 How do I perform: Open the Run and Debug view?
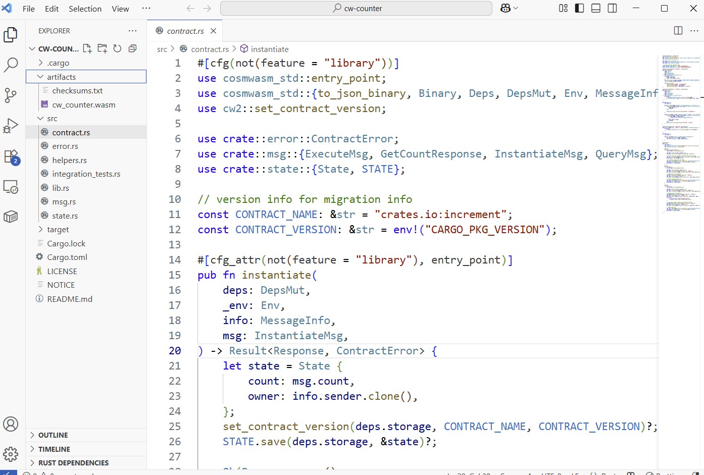[11, 126]
